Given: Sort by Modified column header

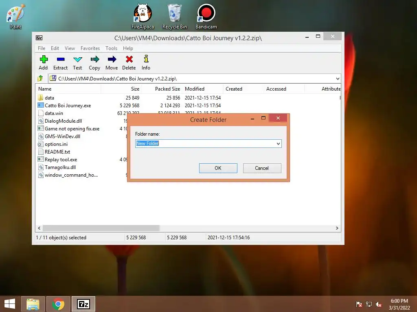Looking at the screenshot, I should (x=203, y=89).
